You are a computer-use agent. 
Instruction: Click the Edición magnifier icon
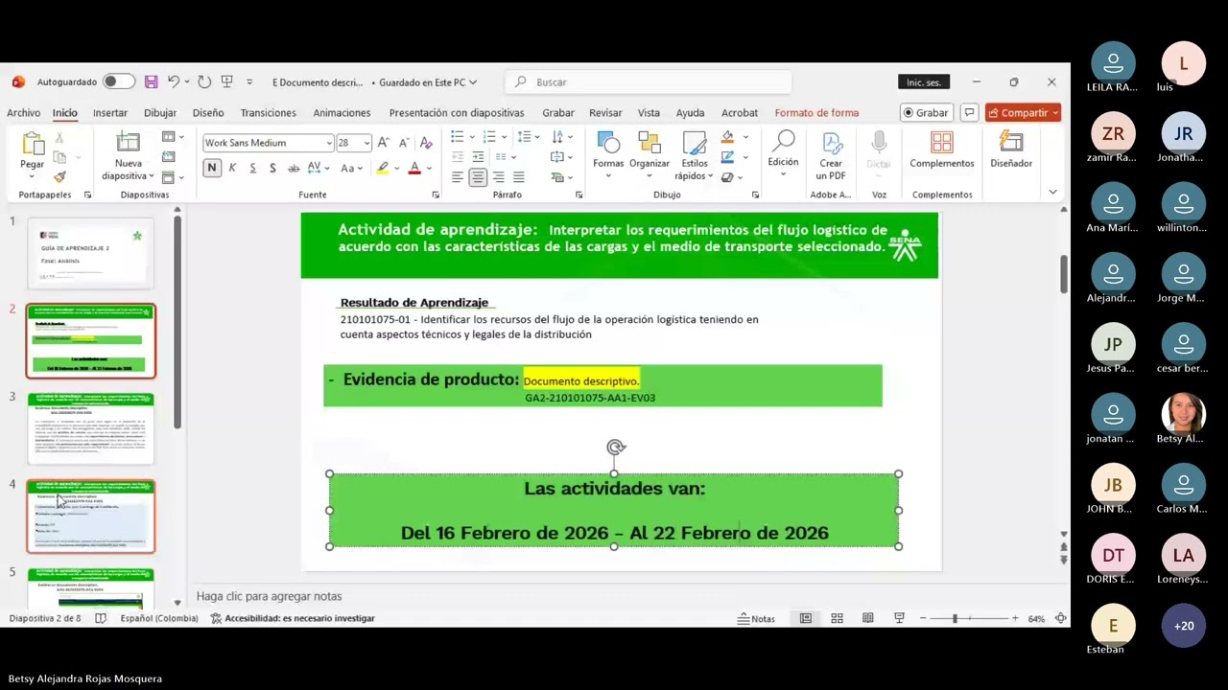(x=784, y=143)
